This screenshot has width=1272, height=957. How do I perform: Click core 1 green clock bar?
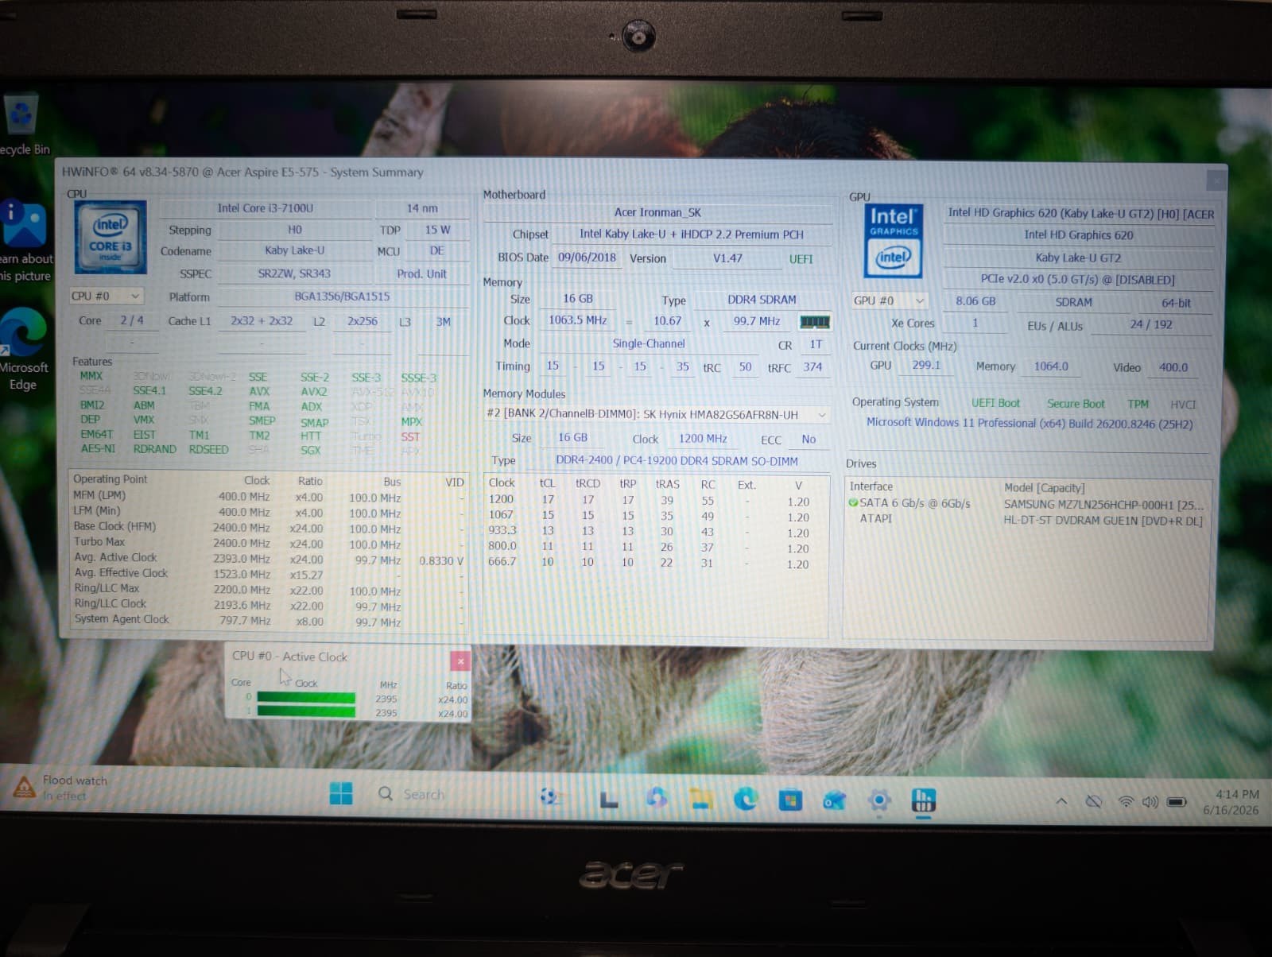[306, 711]
